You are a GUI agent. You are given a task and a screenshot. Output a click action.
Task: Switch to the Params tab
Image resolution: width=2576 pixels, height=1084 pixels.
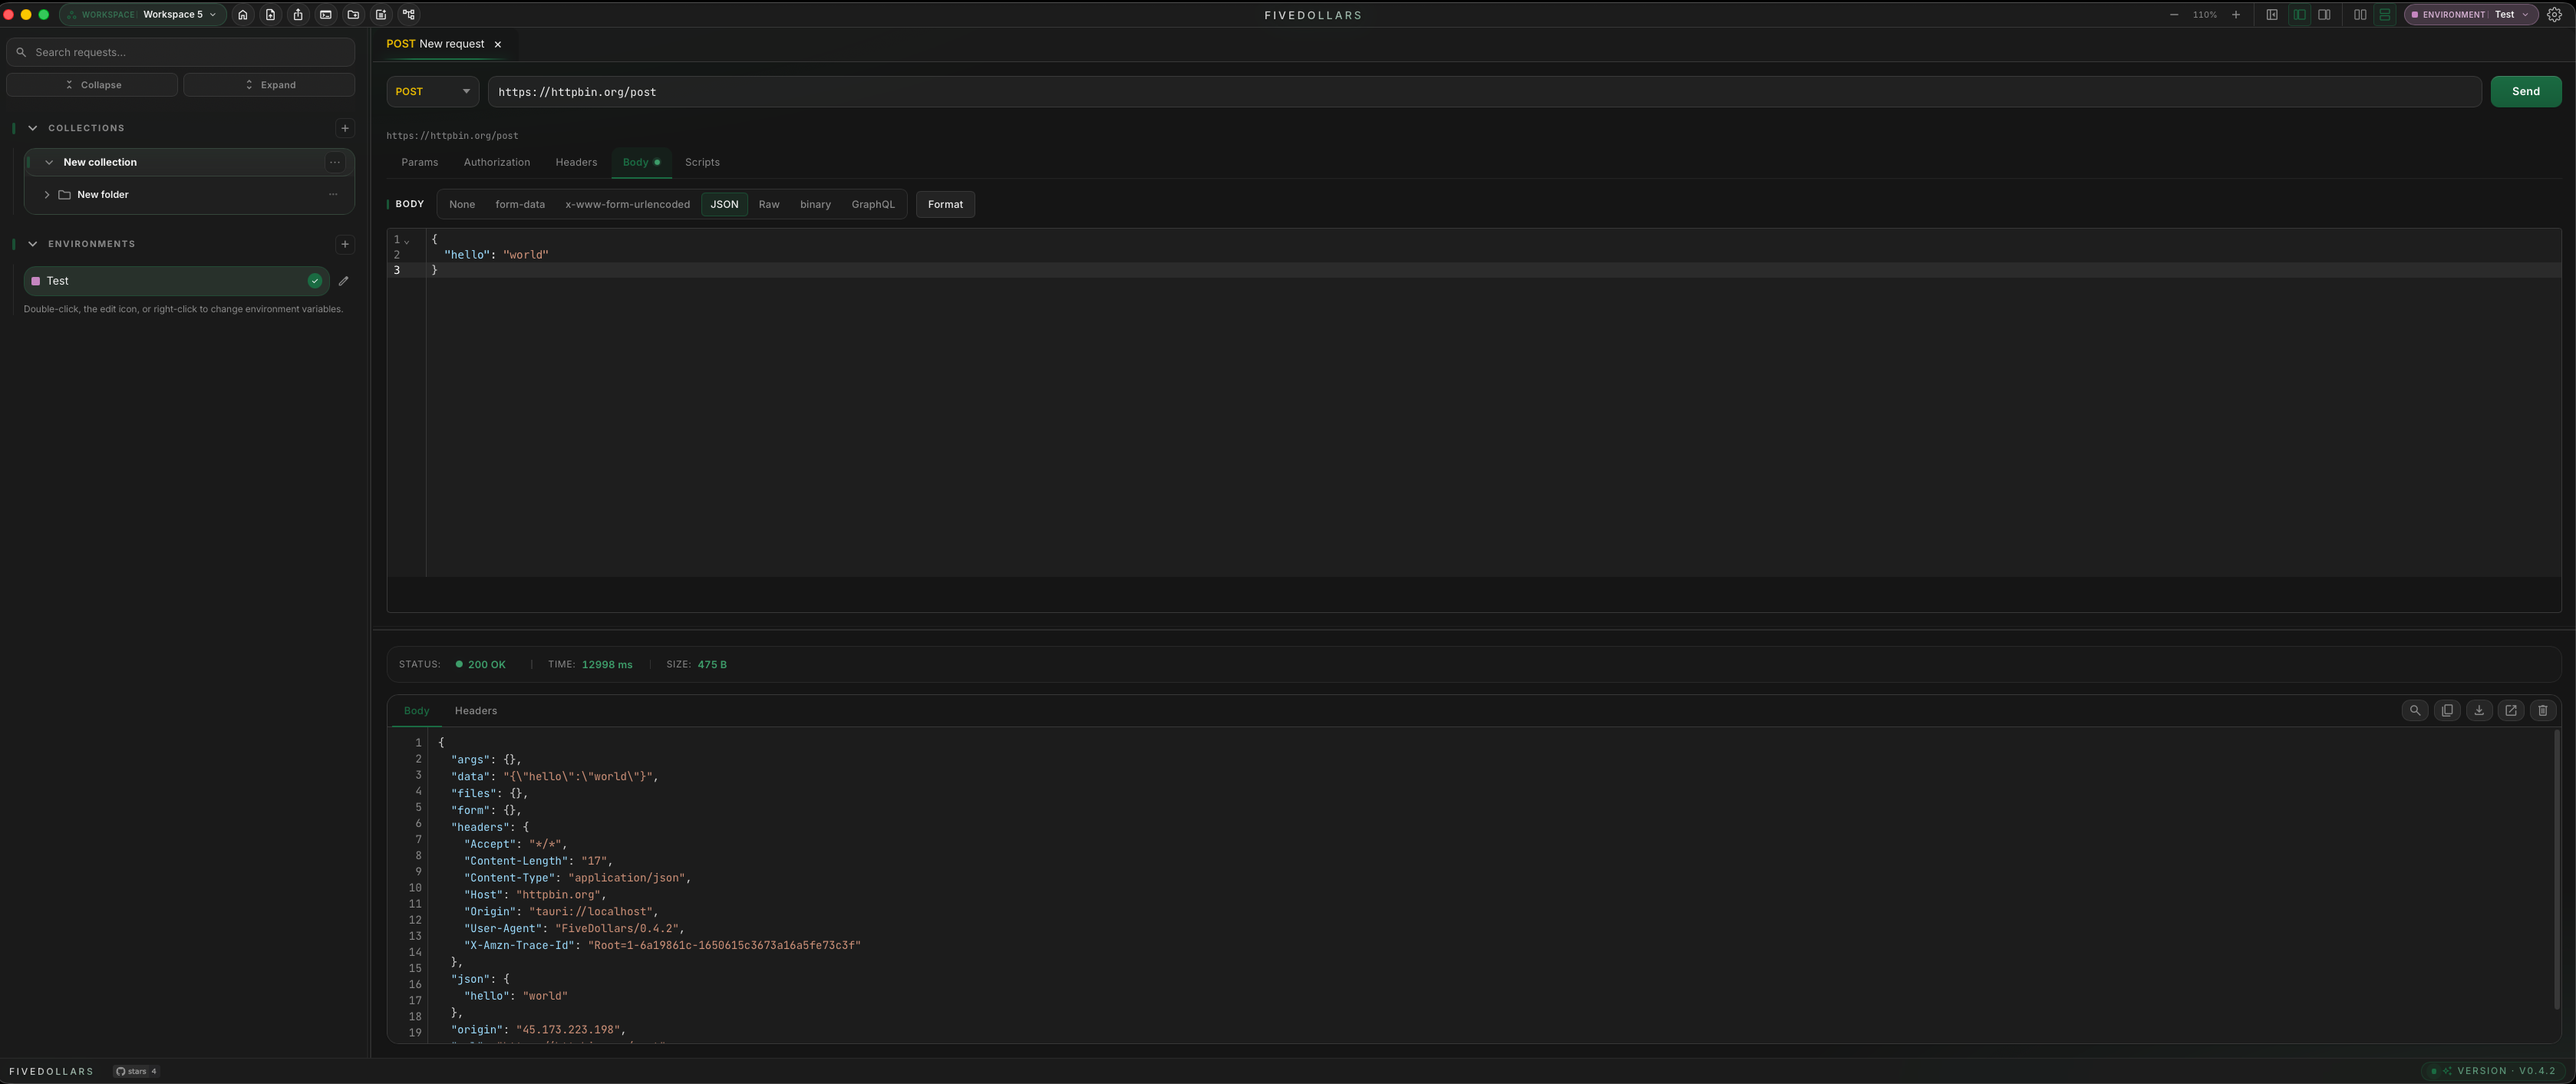point(420,162)
